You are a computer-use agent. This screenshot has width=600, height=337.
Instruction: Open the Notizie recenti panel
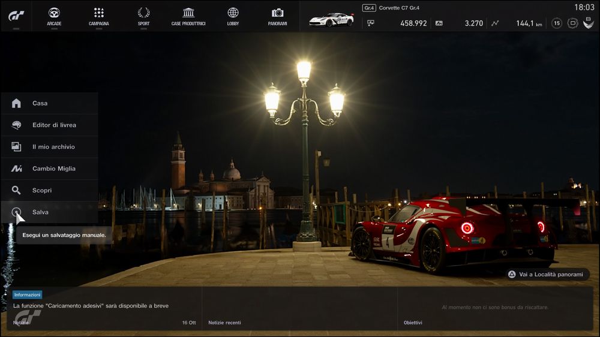pos(300,309)
